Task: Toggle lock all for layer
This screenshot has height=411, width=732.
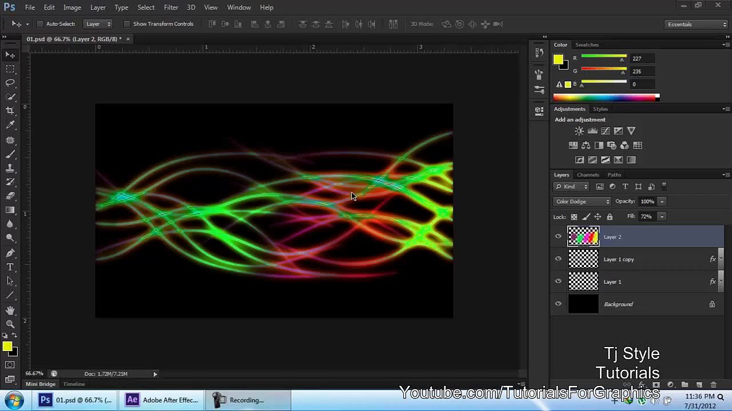Action: [610, 217]
